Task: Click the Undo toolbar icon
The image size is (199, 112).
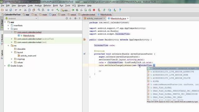Action: click(16, 10)
